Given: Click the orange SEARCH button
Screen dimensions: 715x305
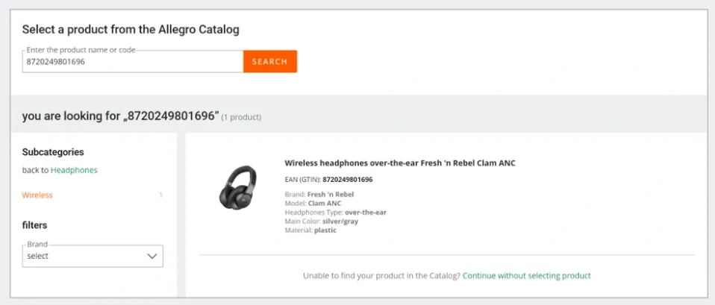Looking at the screenshot, I should pos(269,61).
